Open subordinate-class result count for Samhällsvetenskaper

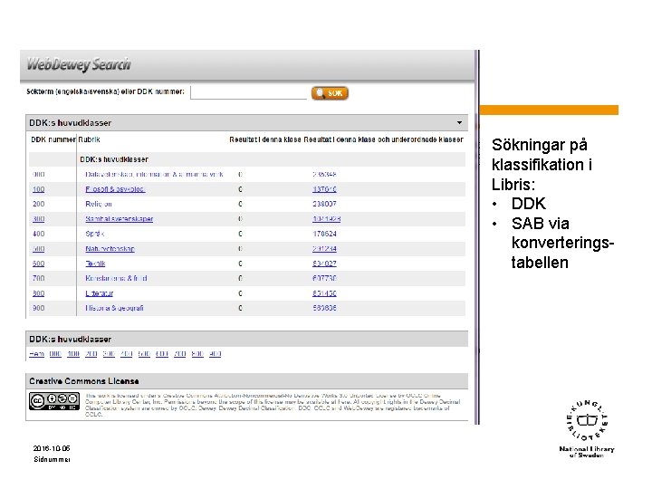pos(326,219)
